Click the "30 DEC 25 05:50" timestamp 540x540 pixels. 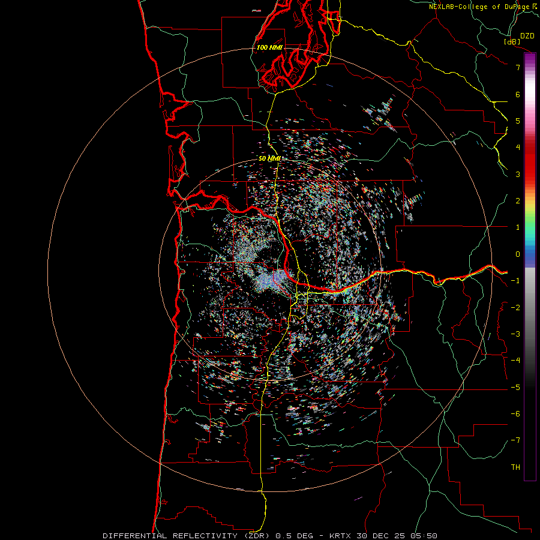point(396,536)
